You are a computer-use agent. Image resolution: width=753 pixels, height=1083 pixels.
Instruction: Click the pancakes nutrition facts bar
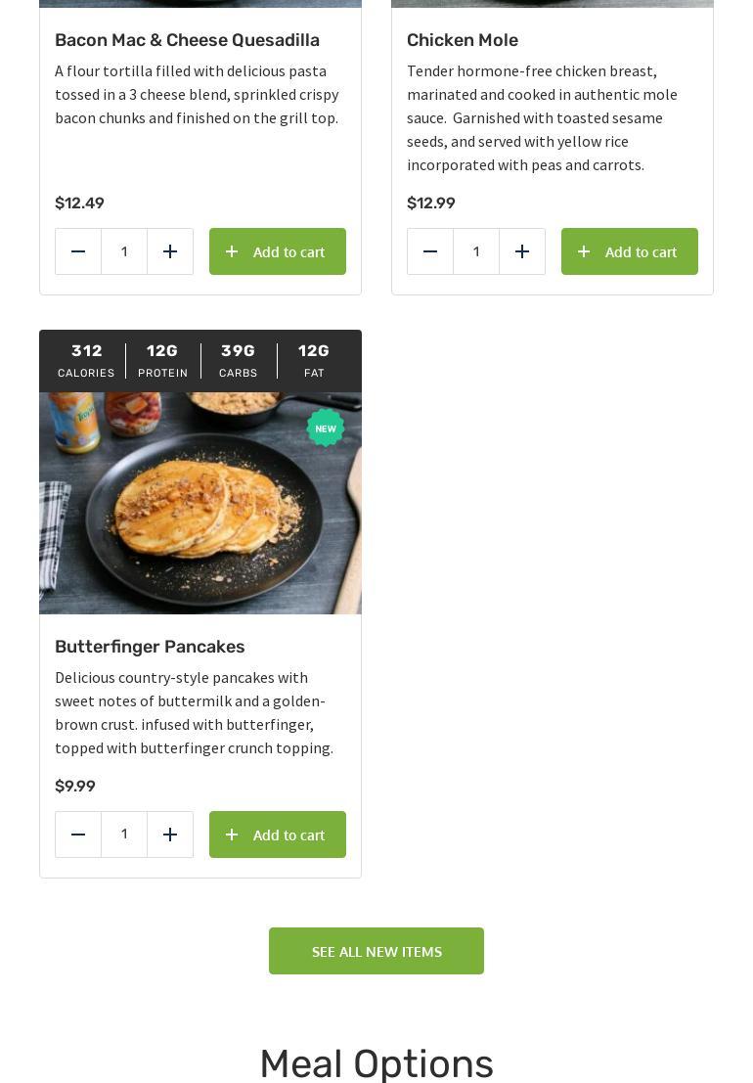pyautogui.click(x=200, y=361)
